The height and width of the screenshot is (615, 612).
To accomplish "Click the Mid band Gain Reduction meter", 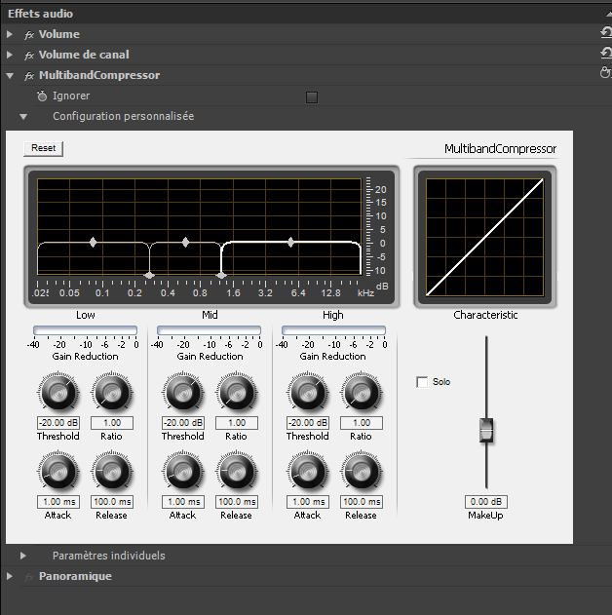I will [x=209, y=329].
